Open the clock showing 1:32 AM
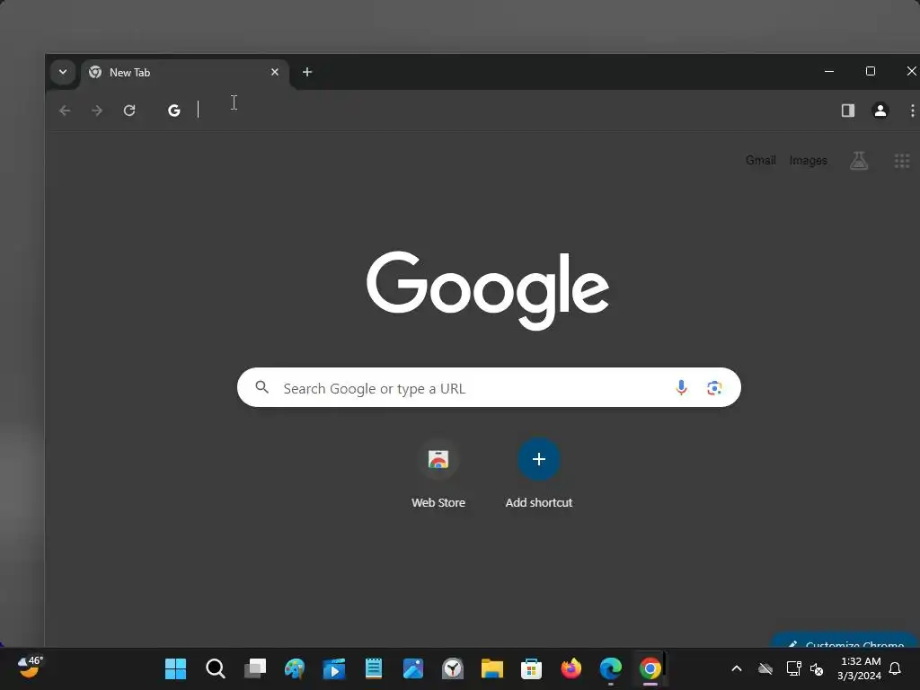The height and width of the screenshot is (690, 920). point(860,668)
